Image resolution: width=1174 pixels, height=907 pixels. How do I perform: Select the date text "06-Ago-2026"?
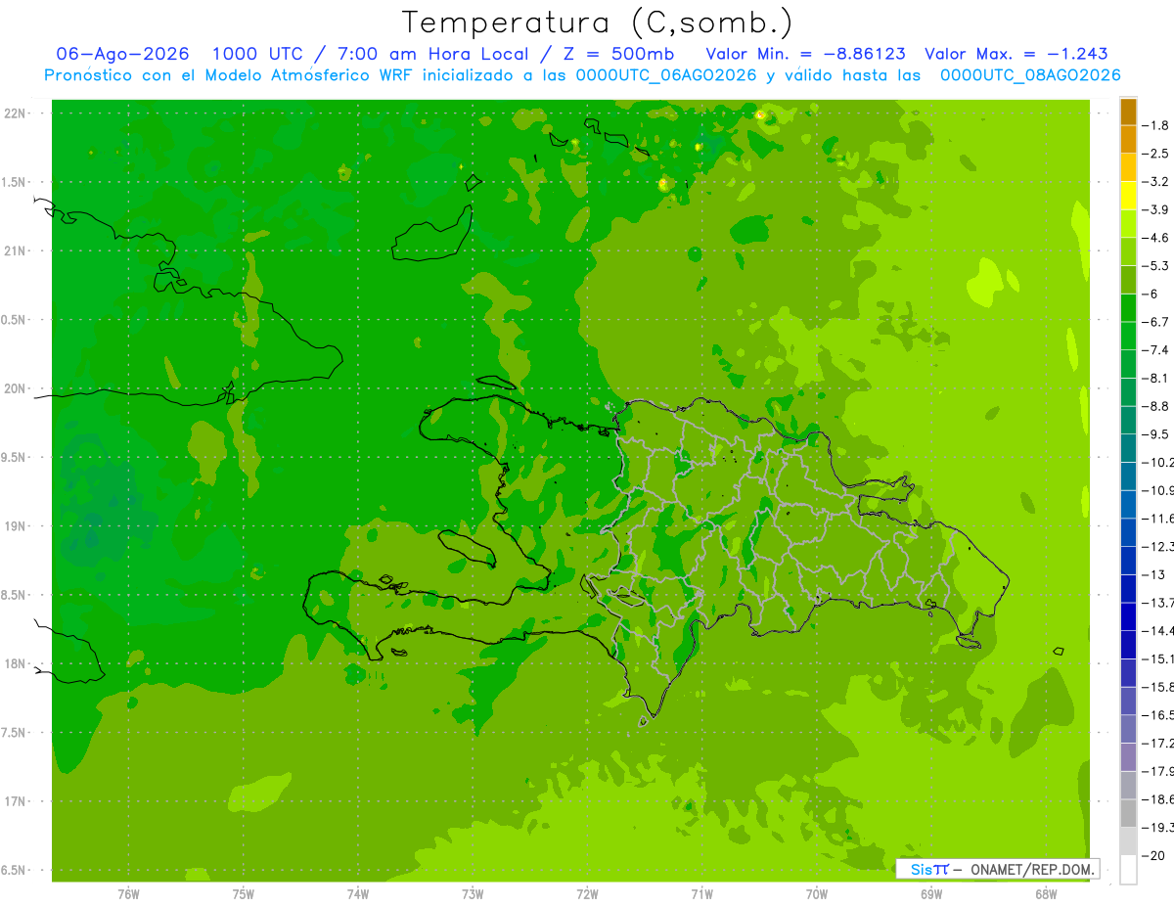122,54
